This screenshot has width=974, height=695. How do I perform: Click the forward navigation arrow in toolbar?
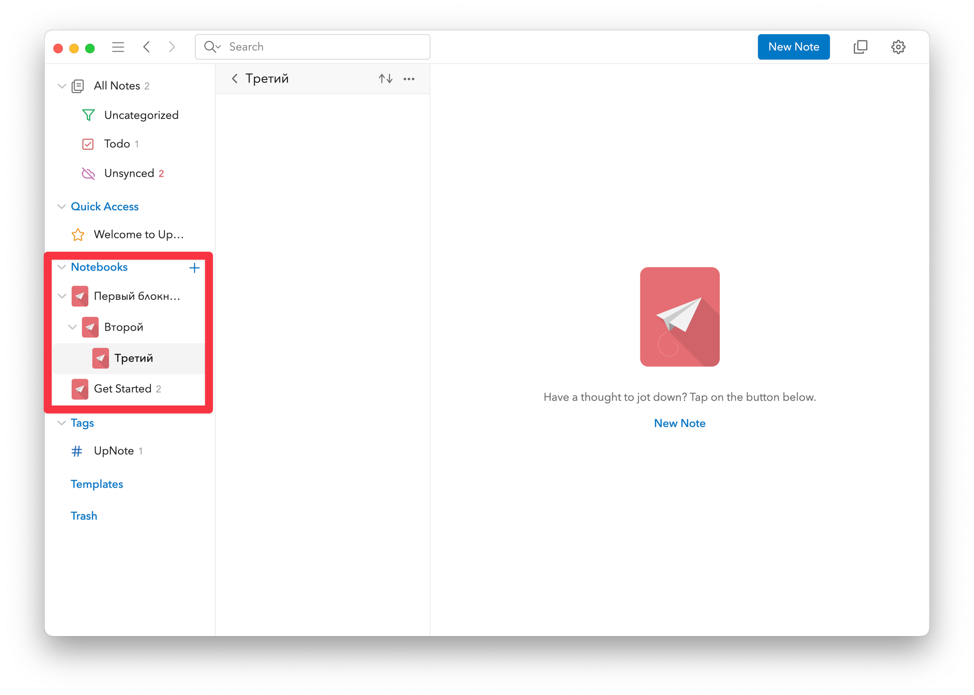pos(171,47)
